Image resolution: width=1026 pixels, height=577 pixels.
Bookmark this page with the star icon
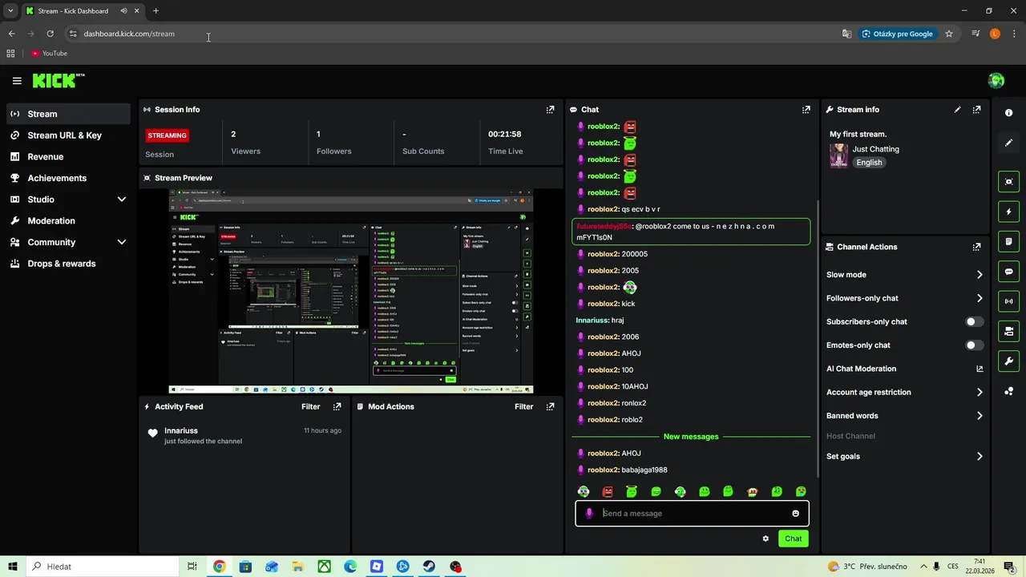(949, 34)
